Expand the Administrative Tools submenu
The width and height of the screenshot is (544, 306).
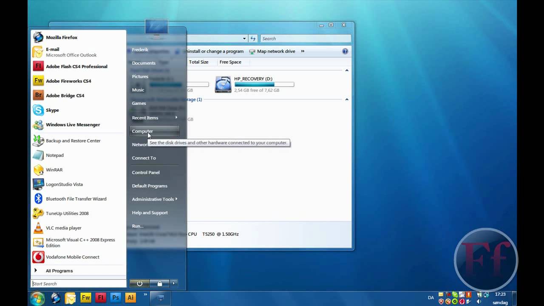[155, 199]
